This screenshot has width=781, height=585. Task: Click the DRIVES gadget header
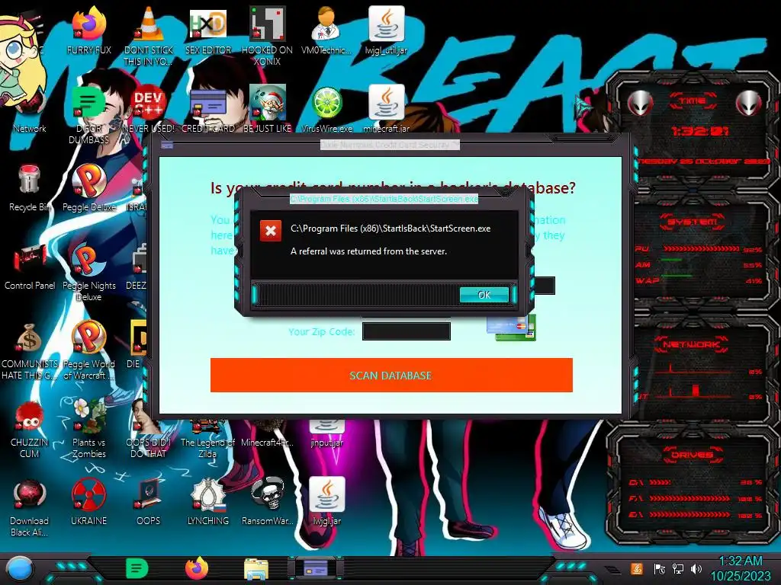pos(692,455)
